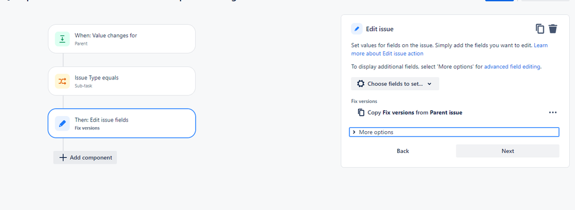This screenshot has height=210, width=575.
Task: Click the pencil icon beside Edit issue heading
Action: [356, 29]
